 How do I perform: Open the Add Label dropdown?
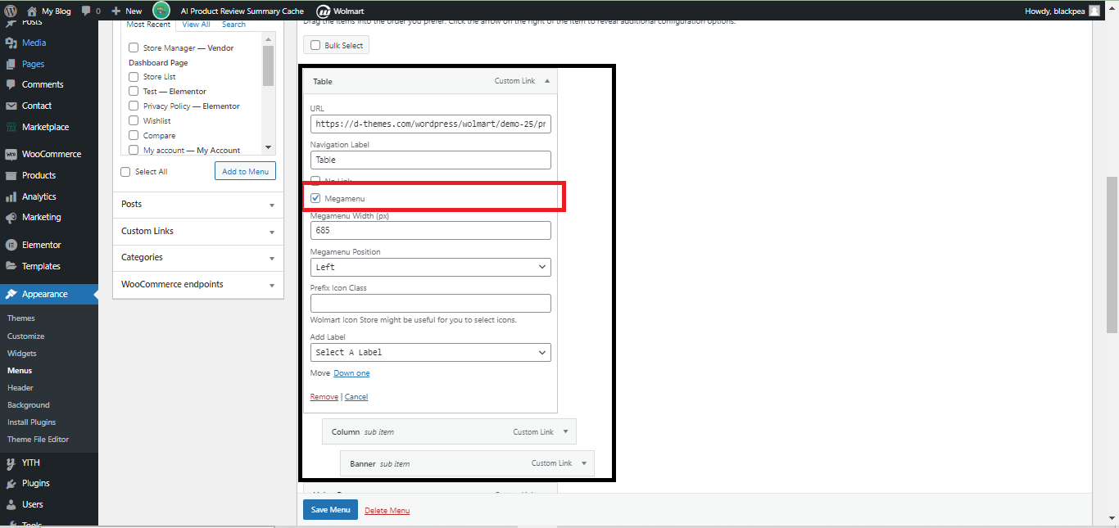[431, 352]
